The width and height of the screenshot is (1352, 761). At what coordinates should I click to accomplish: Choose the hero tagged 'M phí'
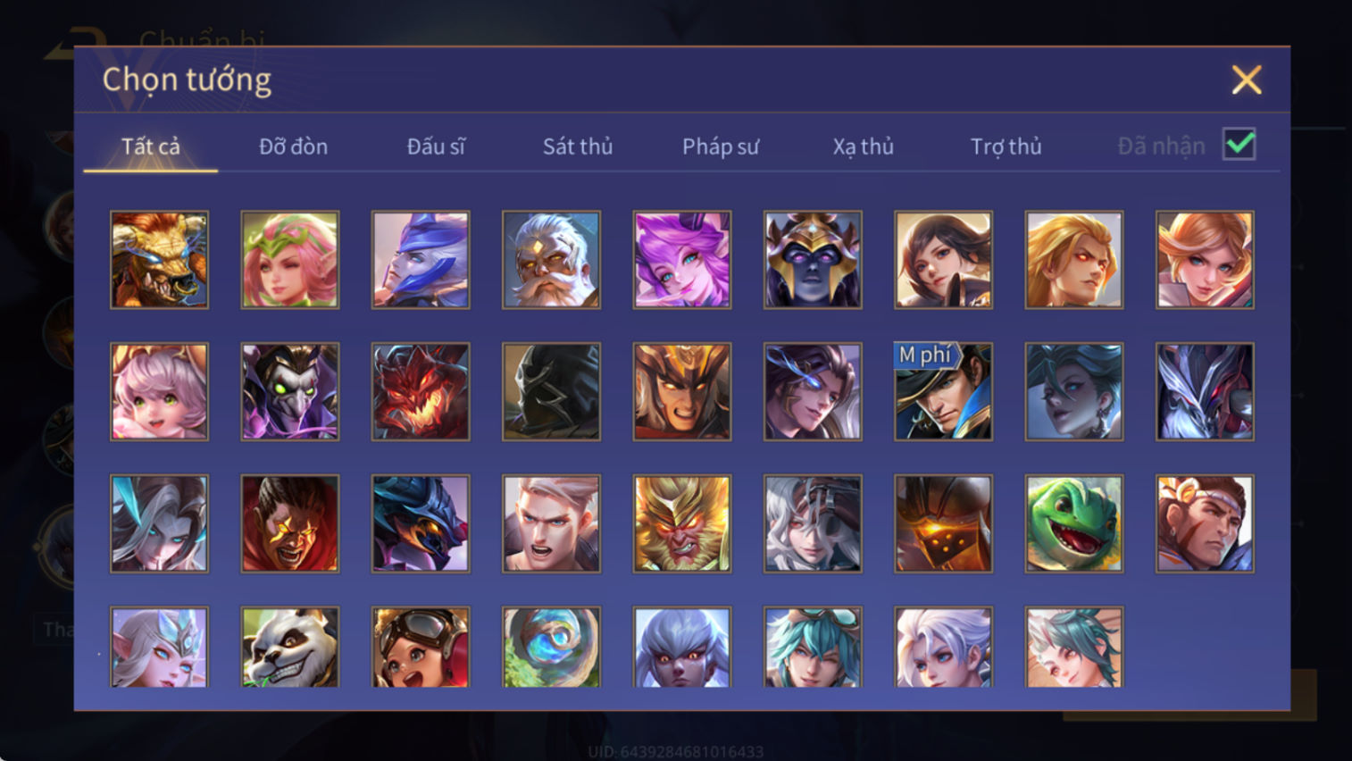pyautogui.click(x=943, y=391)
